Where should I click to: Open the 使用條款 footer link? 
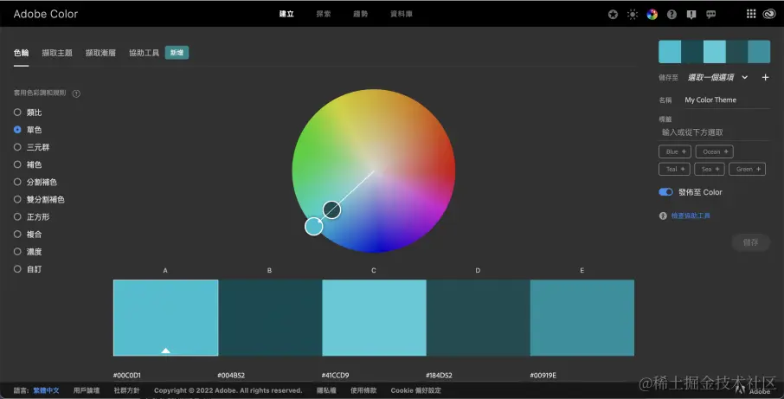(x=363, y=390)
